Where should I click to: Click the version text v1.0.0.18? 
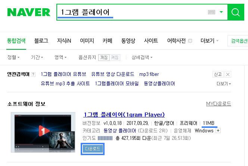pyautogui.click(x=113, y=123)
